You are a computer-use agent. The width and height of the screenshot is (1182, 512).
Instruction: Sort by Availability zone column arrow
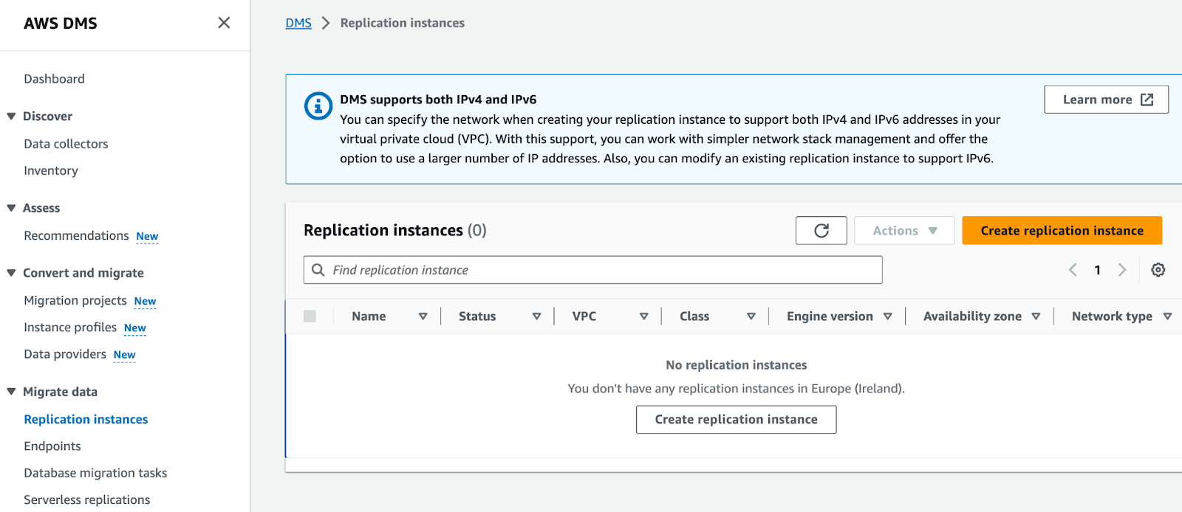pyautogui.click(x=1036, y=316)
